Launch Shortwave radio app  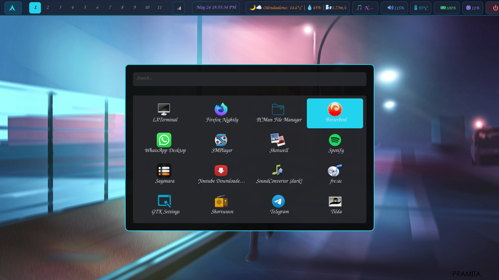pos(222,205)
